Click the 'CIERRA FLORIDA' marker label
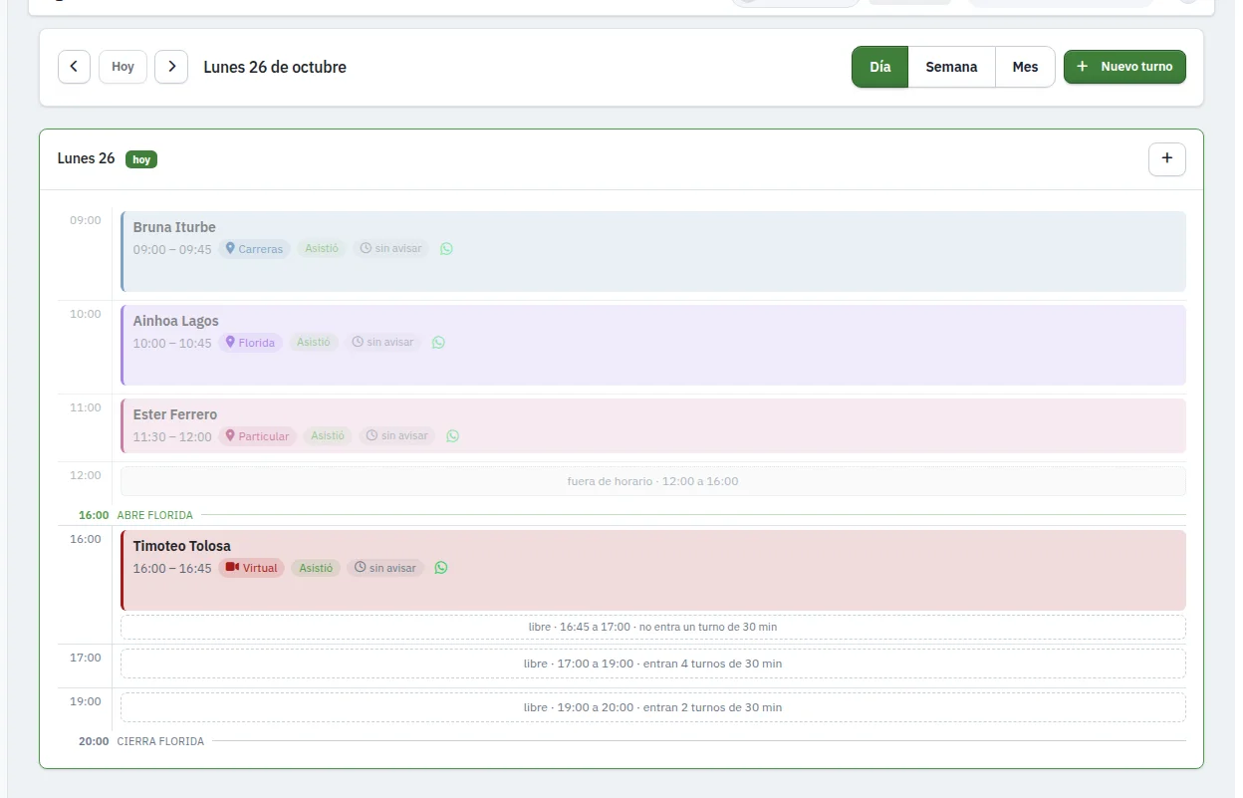The image size is (1243, 798). (x=160, y=741)
